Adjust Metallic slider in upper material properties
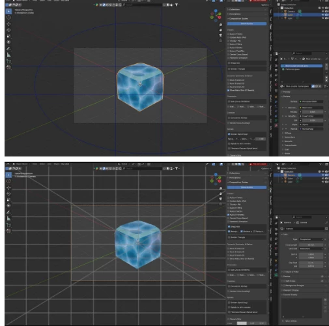This screenshot has width=329, height=326. (312, 111)
